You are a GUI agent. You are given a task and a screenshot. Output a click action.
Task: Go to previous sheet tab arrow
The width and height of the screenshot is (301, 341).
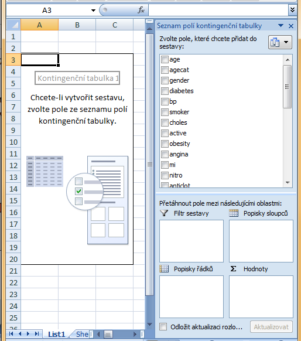click(x=20, y=334)
